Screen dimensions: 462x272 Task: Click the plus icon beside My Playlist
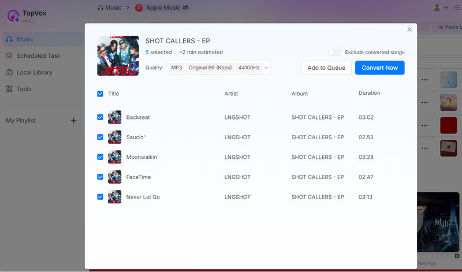tap(73, 121)
